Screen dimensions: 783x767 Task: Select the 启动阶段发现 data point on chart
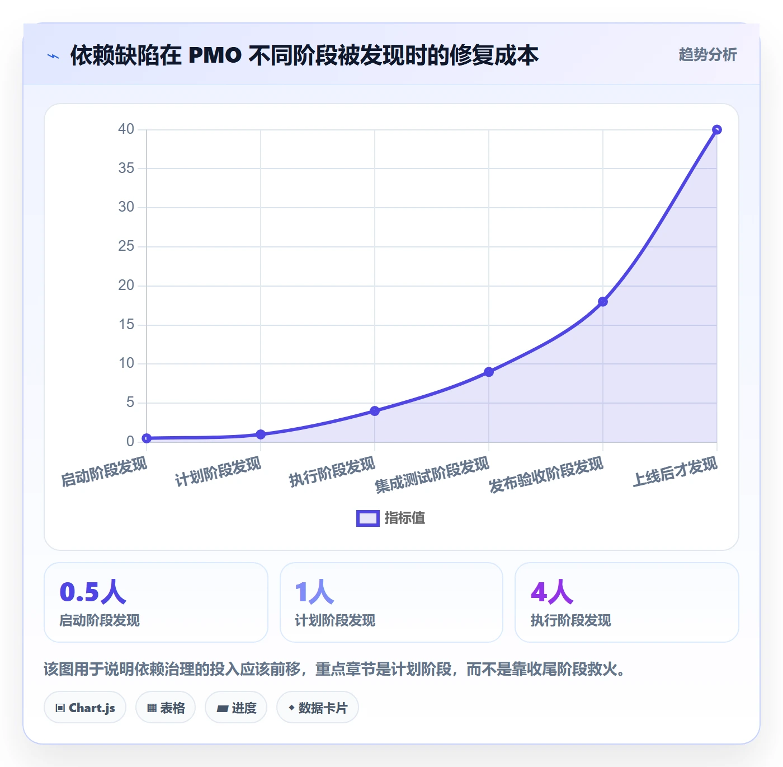coord(147,438)
